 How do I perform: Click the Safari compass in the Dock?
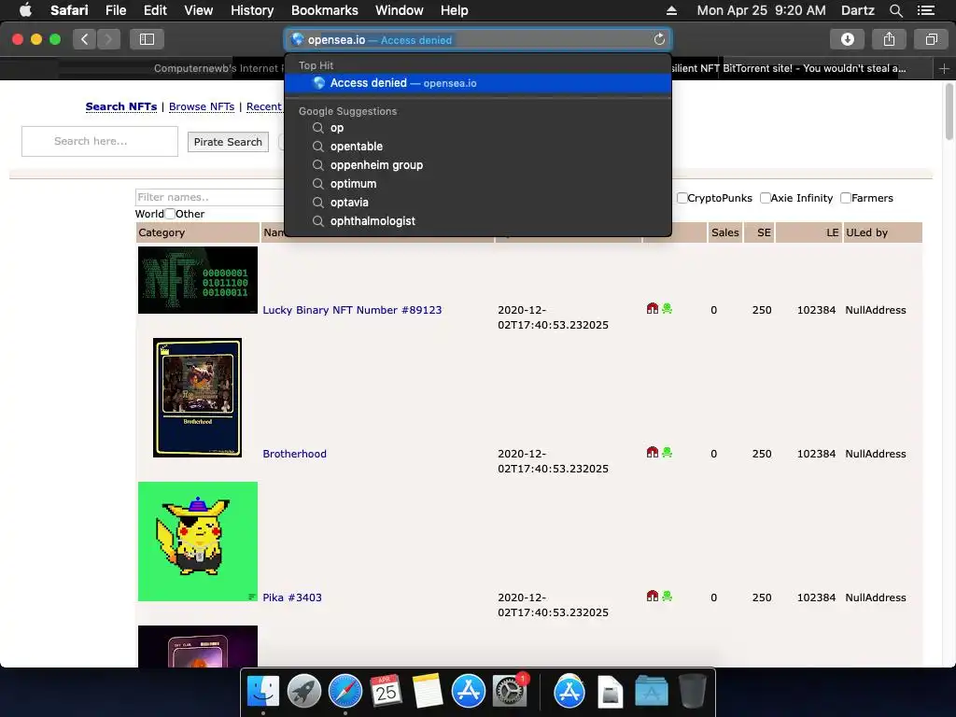point(345,691)
